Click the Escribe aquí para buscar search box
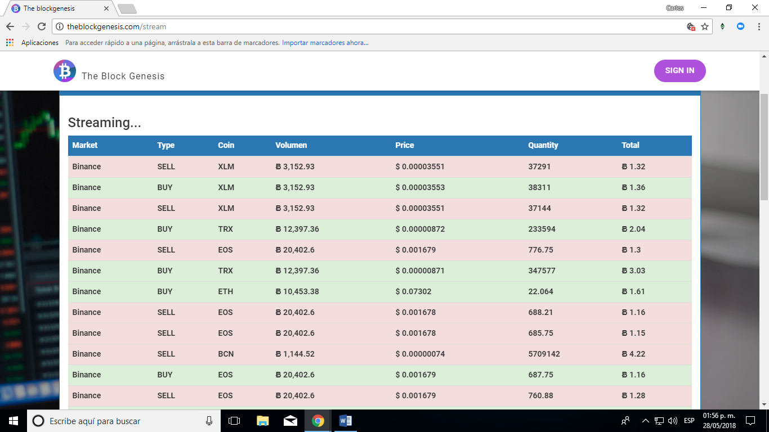Image resolution: width=769 pixels, height=432 pixels. click(x=124, y=421)
